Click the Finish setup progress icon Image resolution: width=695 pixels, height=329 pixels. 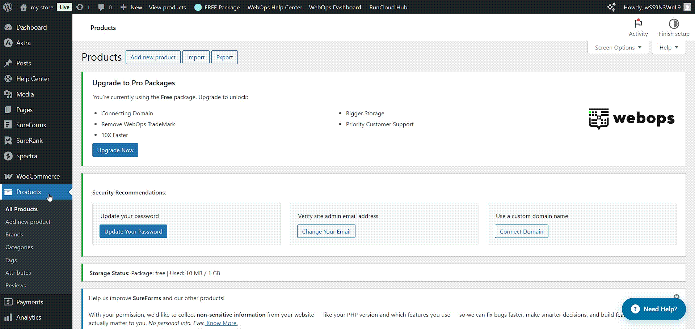[673, 24]
